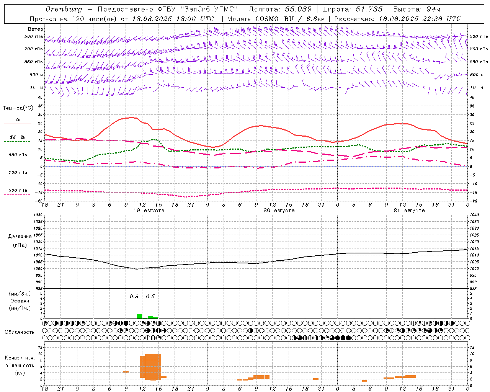Click left "12" on convective cloud axis
The width and height of the screenshot is (490, 392).
[x=41, y=347]
